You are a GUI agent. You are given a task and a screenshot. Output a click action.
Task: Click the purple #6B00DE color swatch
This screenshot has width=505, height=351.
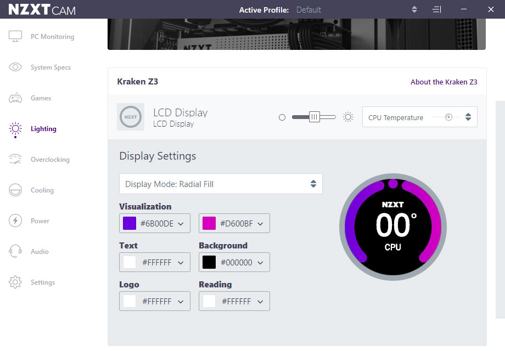(130, 223)
